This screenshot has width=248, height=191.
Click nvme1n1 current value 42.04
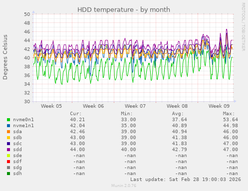tap(77, 126)
